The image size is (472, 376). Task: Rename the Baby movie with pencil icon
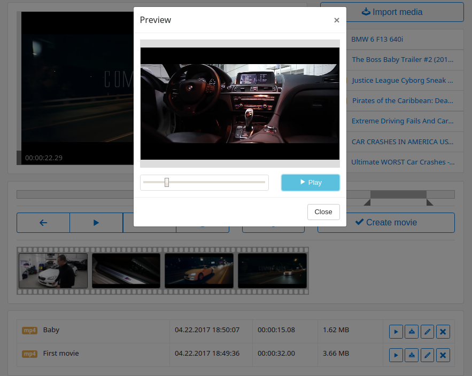[x=427, y=332]
